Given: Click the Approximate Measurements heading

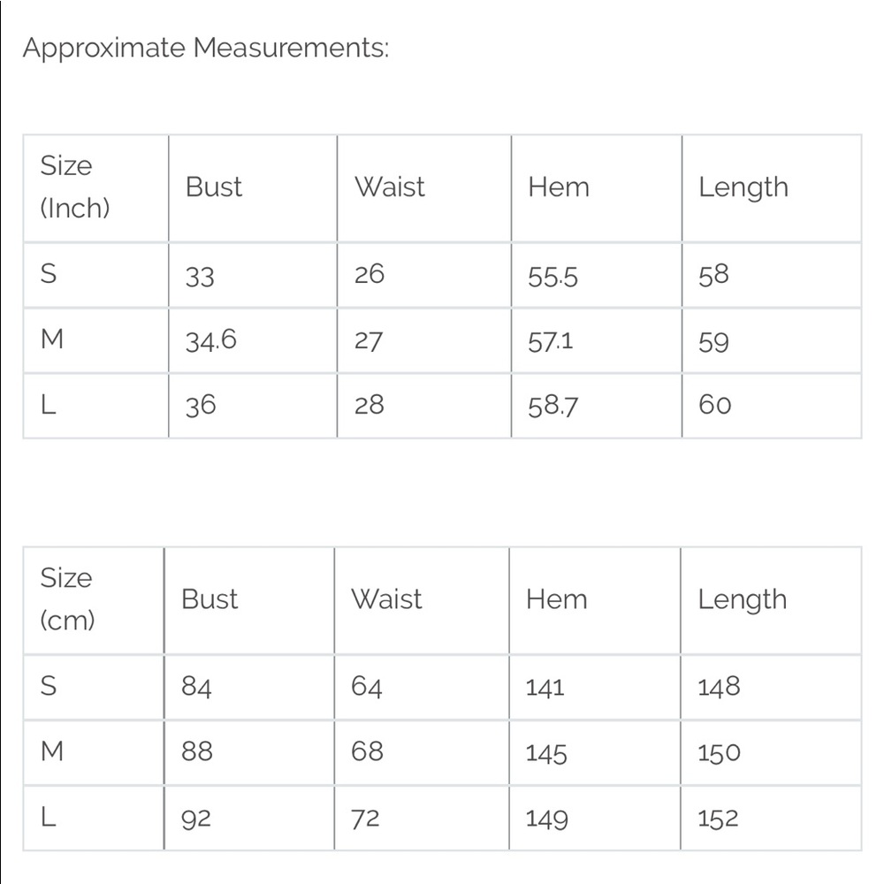Looking at the screenshot, I should [205, 48].
